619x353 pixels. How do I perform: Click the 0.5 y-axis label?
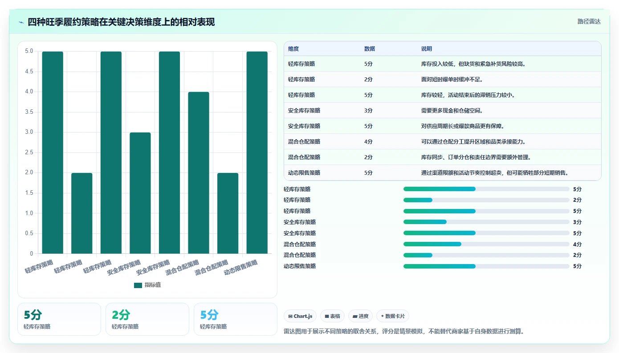click(x=29, y=233)
